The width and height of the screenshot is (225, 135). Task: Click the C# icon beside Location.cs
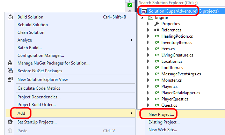pos(157,61)
